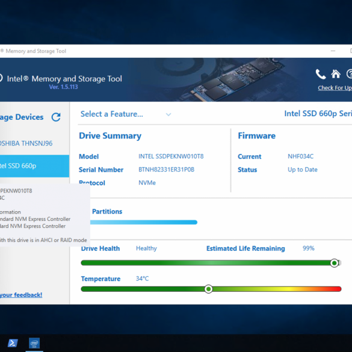Click the Estimated Life Remaining label
Image resolution: width=352 pixels, height=352 pixels.
click(245, 249)
